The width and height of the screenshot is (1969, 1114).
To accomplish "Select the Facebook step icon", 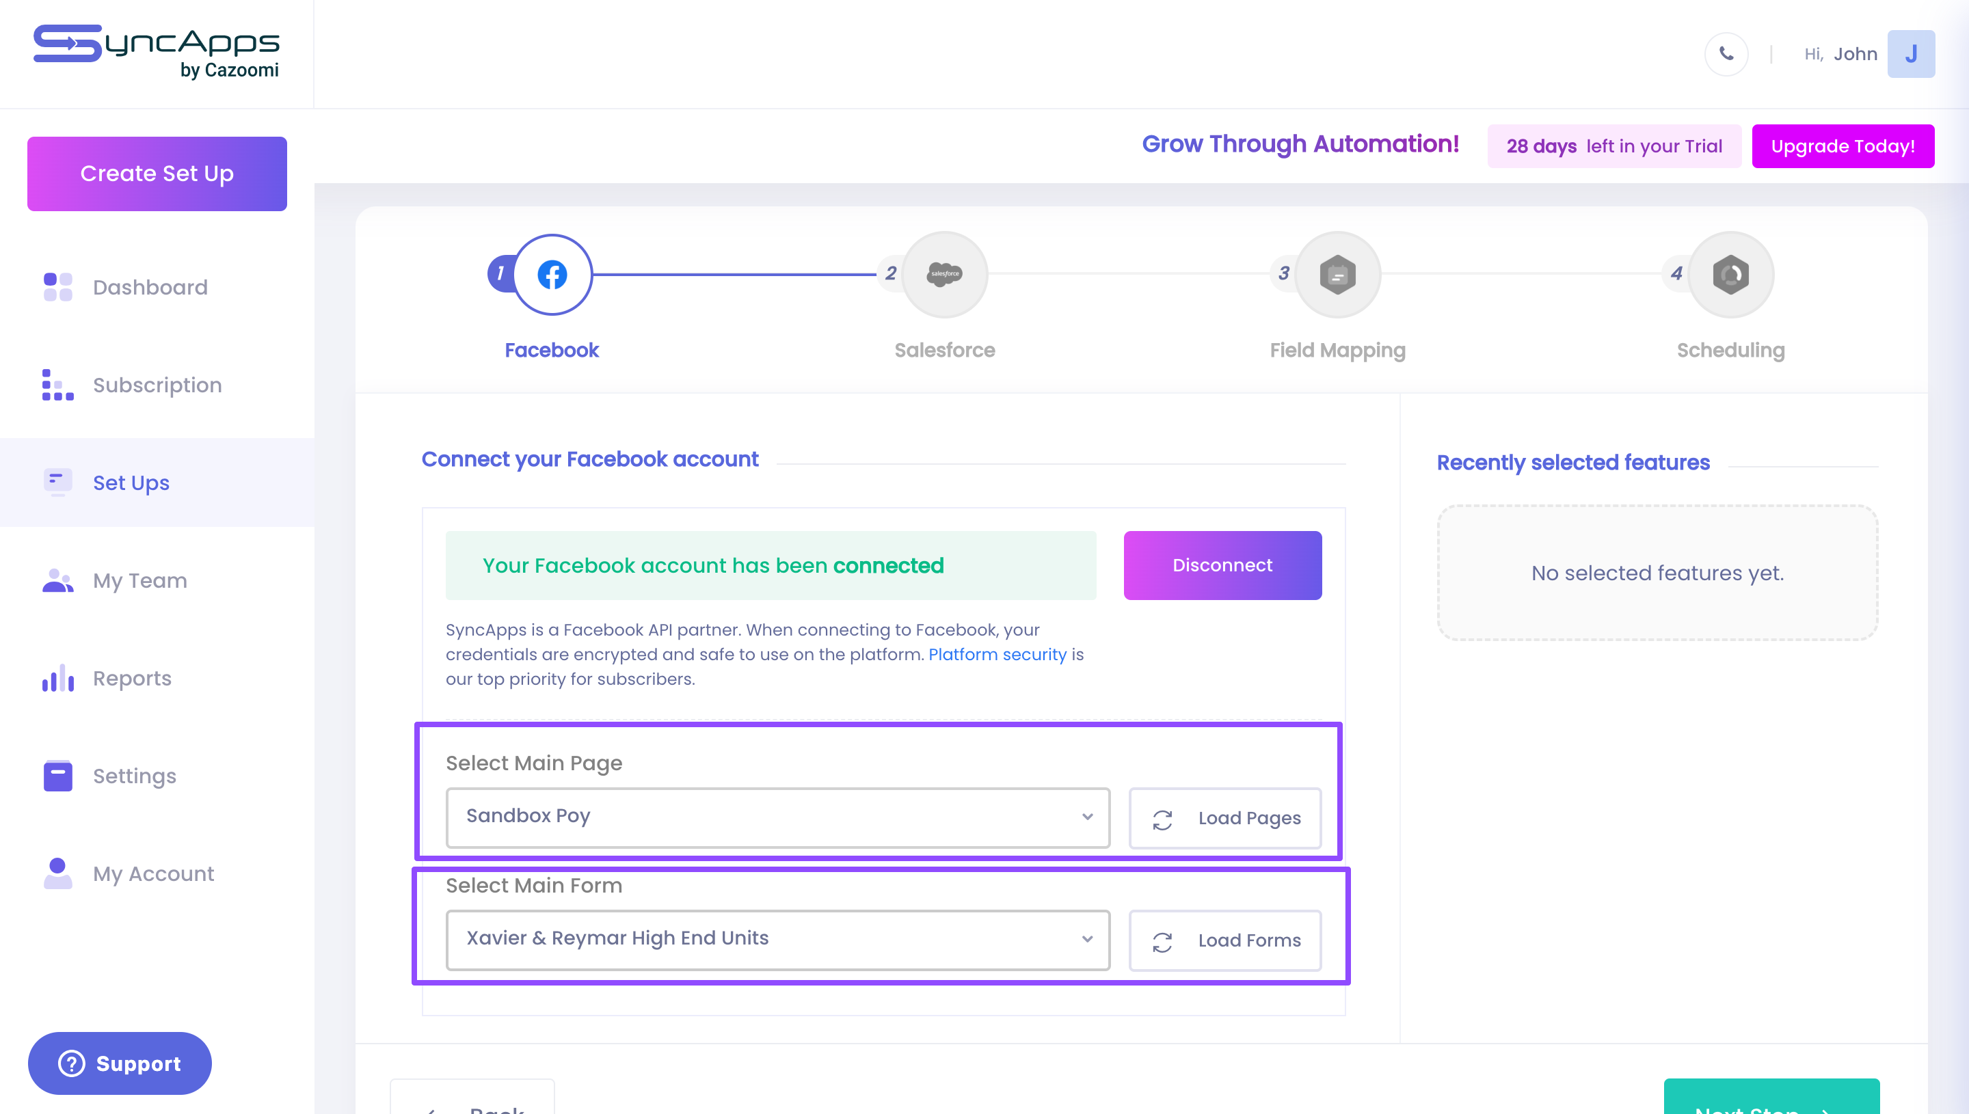I will 552,274.
